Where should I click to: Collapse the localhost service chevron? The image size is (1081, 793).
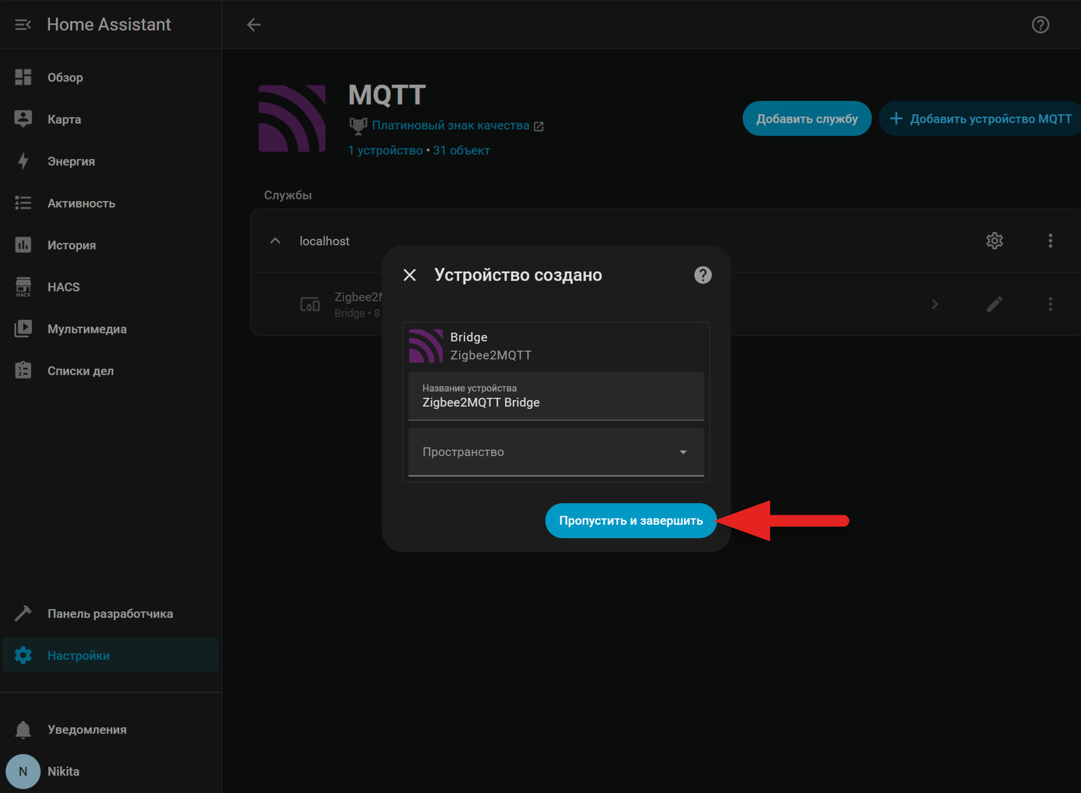coord(275,241)
